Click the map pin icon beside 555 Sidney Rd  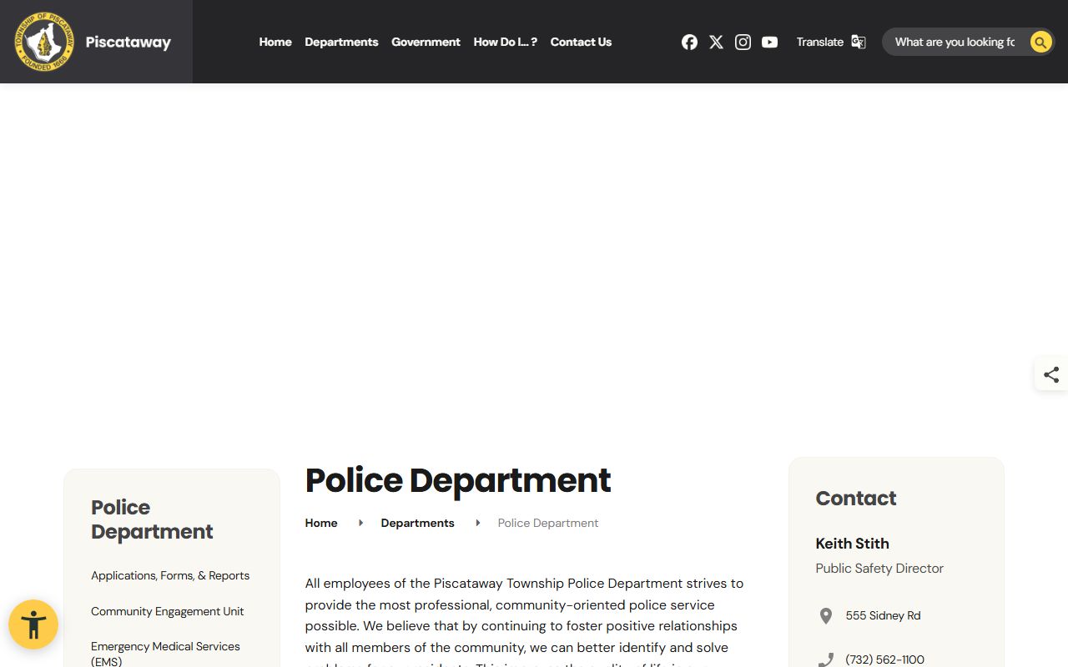coord(825,616)
